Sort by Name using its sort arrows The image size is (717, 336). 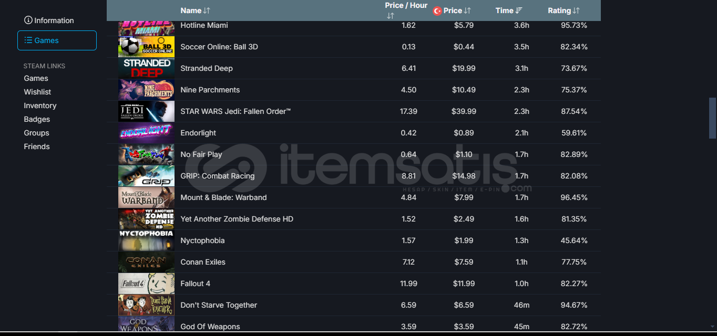(x=207, y=10)
